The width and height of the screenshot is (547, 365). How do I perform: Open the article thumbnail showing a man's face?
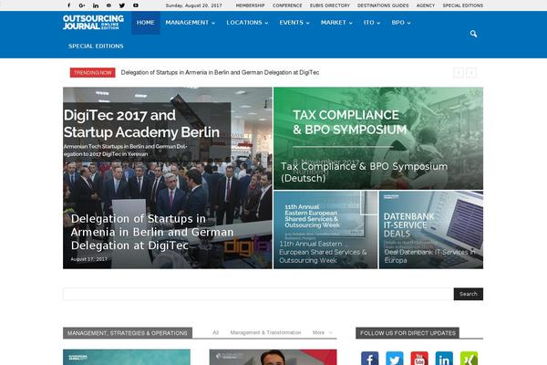(273, 357)
